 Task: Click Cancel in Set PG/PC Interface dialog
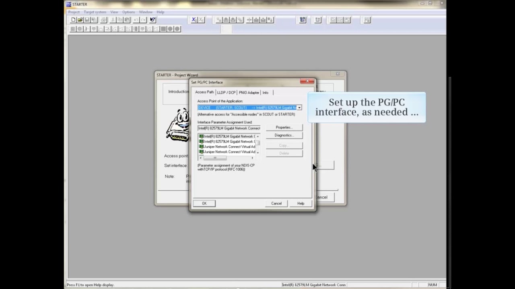click(x=276, y=204)
